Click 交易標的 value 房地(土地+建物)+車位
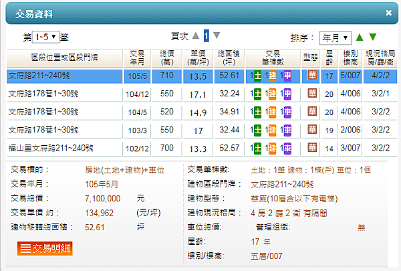The image size is (401, 271). (124, 170)
